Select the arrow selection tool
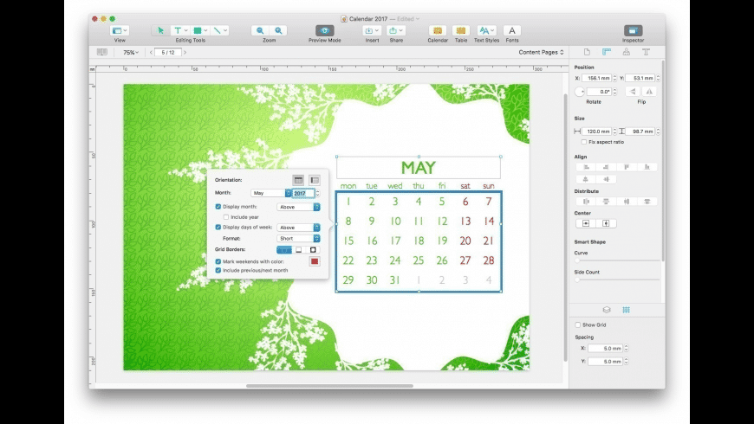This screenshot has height=424, width=754. tap(160, 30)
